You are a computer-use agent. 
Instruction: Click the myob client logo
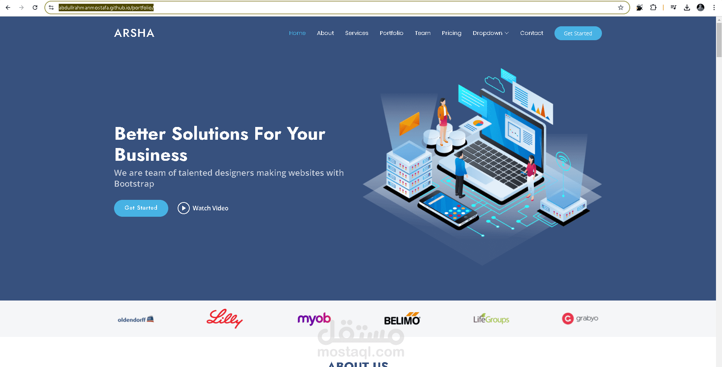[x=314, y=319]
